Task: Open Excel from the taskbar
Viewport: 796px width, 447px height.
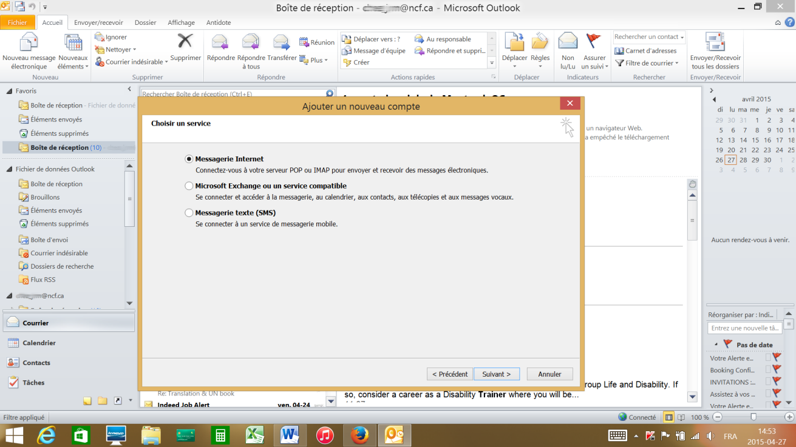Action: pyautogui.click(x=254, y=435)
